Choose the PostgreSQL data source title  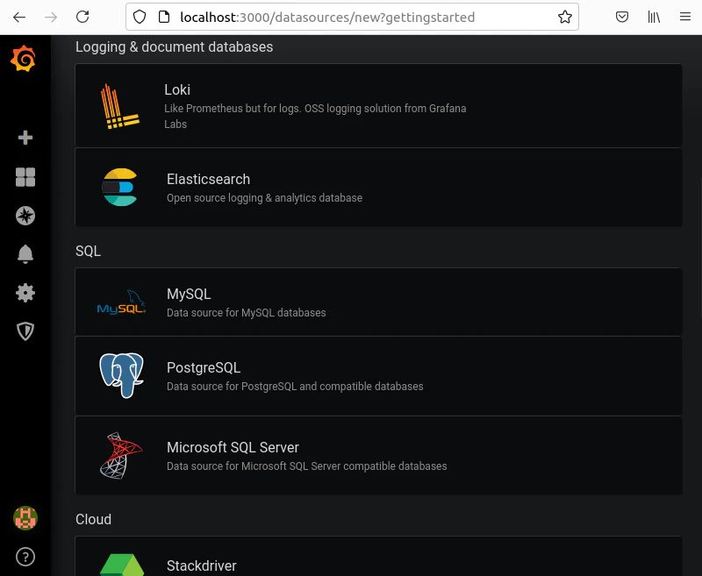(204, 367)
